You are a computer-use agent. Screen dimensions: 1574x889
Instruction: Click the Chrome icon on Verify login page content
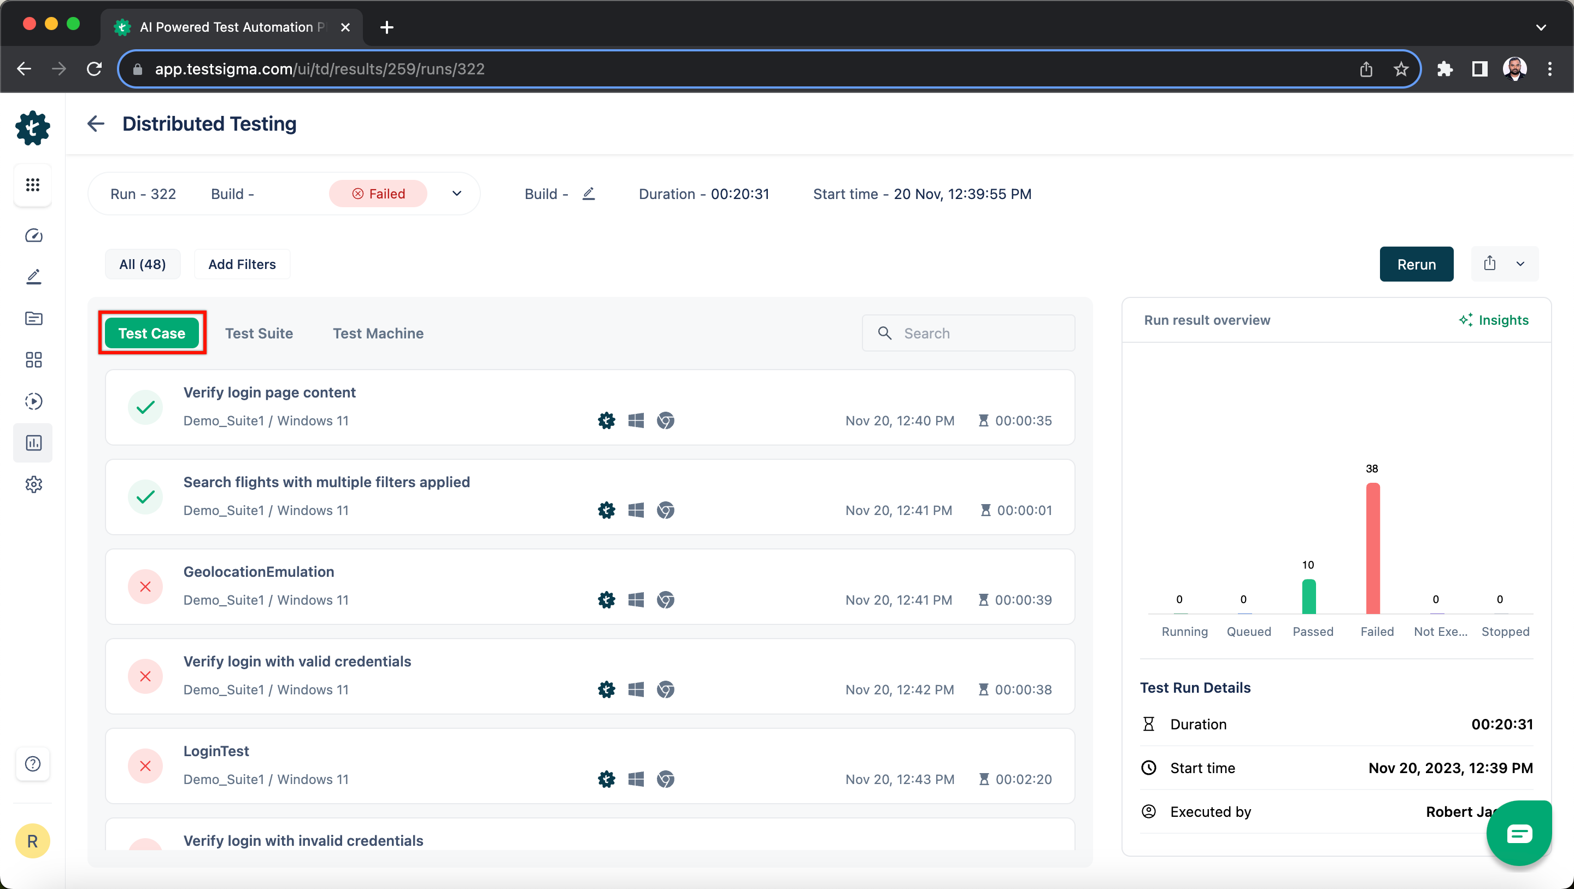666,420
